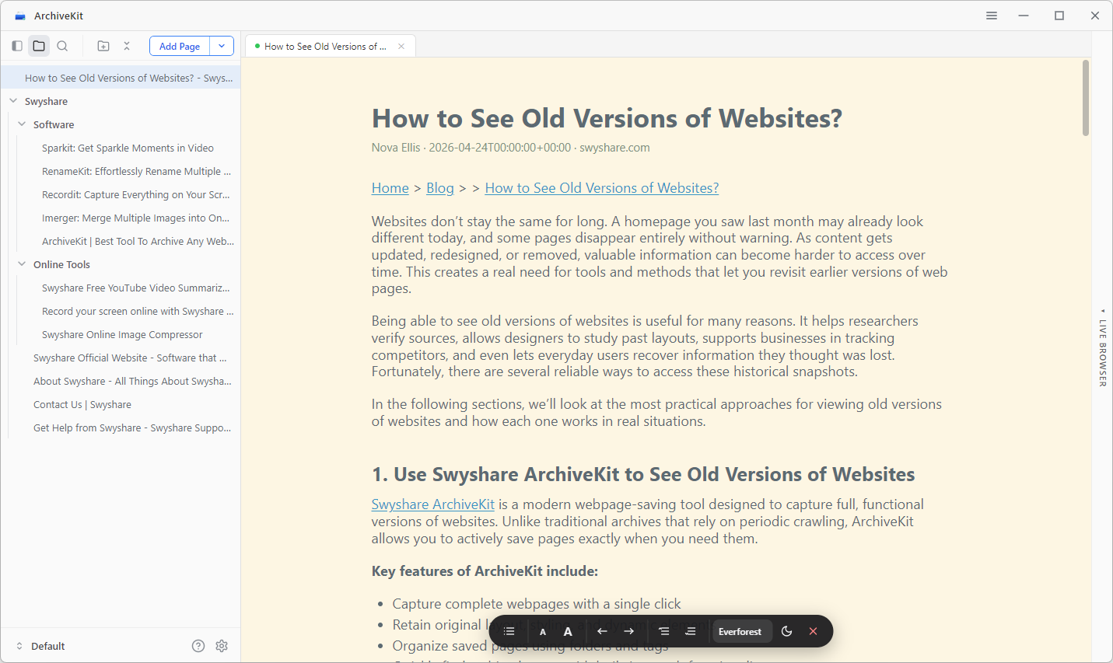This screenshot has width=1113, height=663.
Task: Collapse the Swyshare tree node
Action: click(13, 101)
